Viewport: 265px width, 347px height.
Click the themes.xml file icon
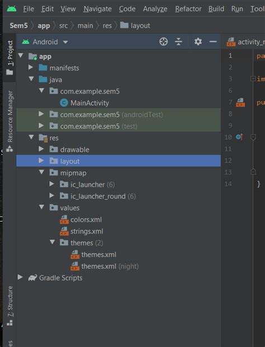tap(75, 254)
